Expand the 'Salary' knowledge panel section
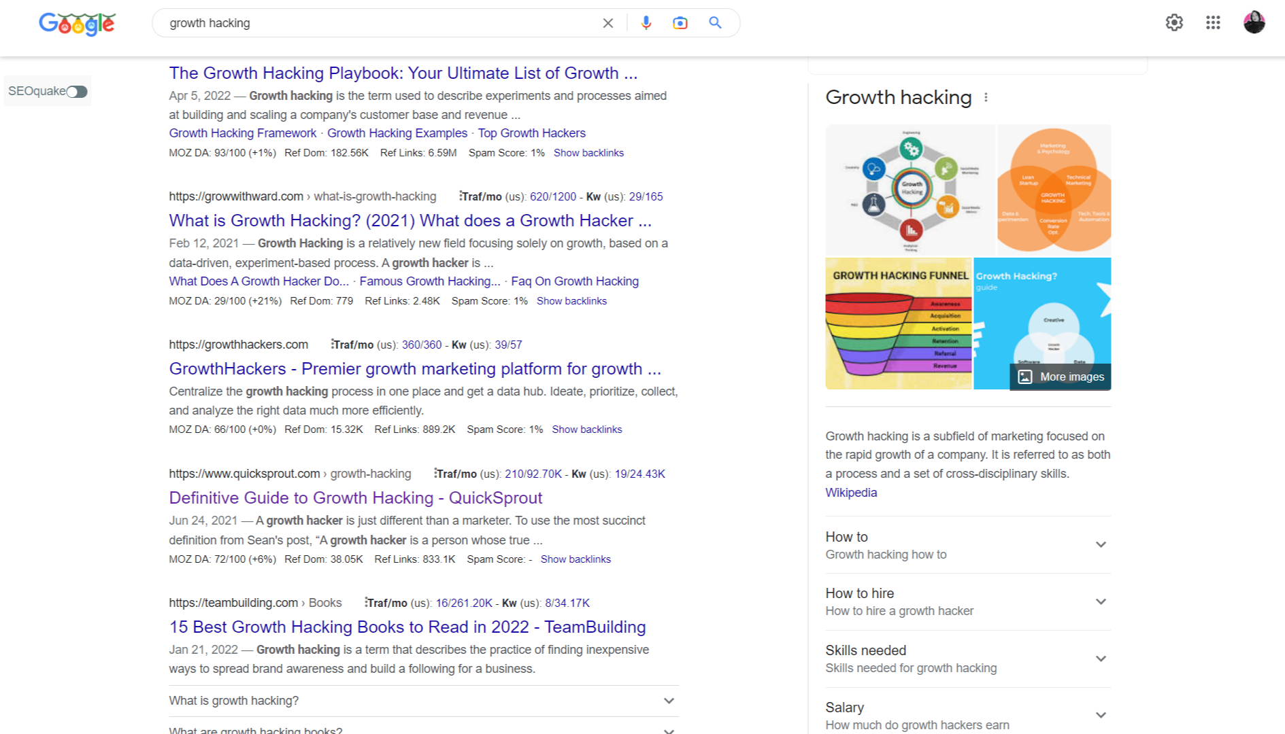The image size is (1285, 734). coord(1100,714)
